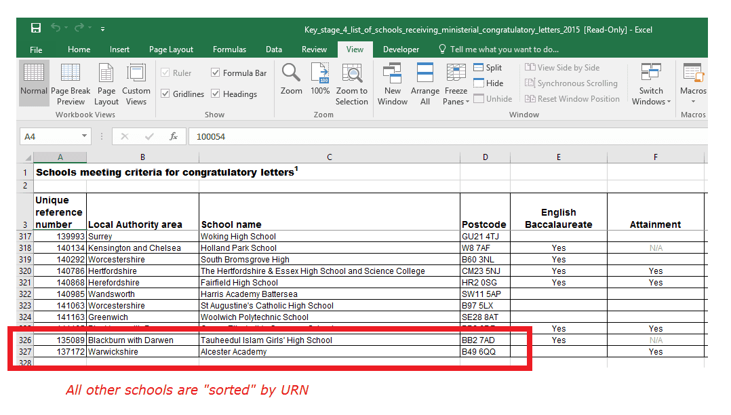Open the File tab
731x415 pixels.
coord(36,50)
